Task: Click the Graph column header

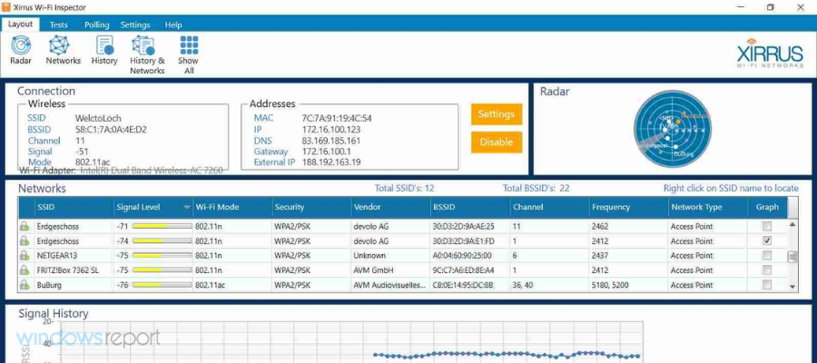Action: click(x=767, y=207)
